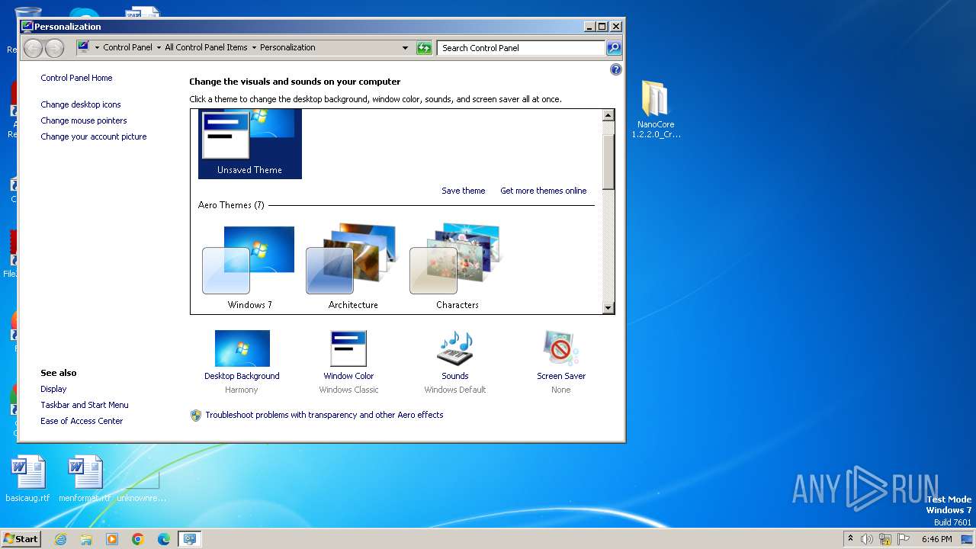Click Change your account picture link
Viewport: 976px width, 549px height.
94,136
